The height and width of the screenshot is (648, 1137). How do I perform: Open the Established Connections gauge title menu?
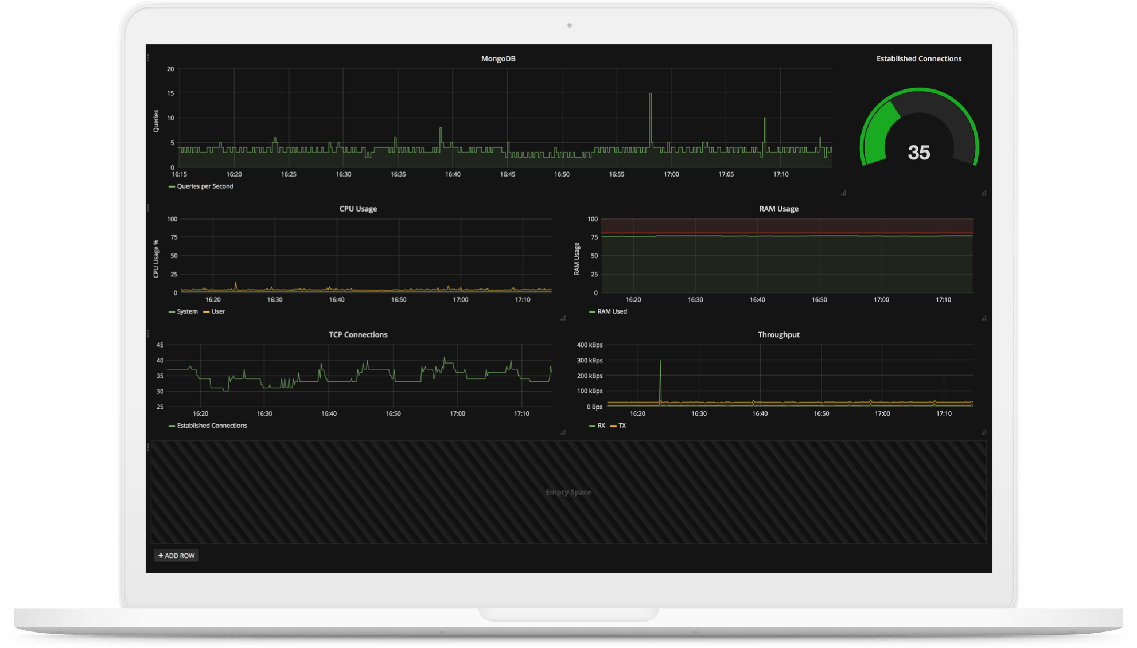coord(918,58)
